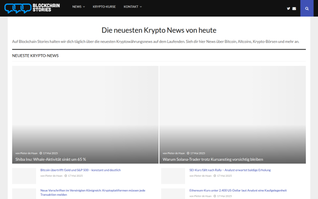Click thumbnail beside Bitcoin übertrifft Gold article

[24, 176]
